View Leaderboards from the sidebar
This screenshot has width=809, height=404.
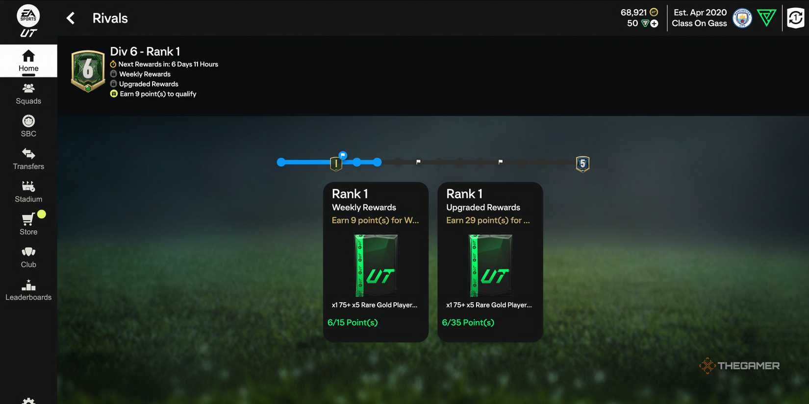coord(28,290)
